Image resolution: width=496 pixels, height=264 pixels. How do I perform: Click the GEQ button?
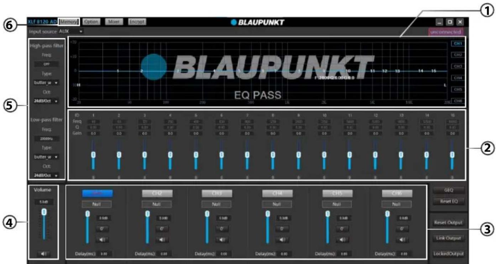448,190
